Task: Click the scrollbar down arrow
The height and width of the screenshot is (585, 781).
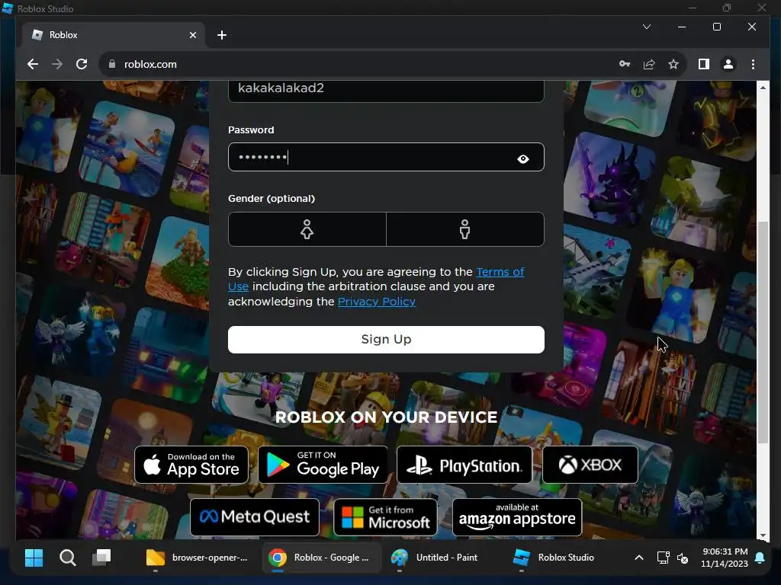Action: [763, 535]
